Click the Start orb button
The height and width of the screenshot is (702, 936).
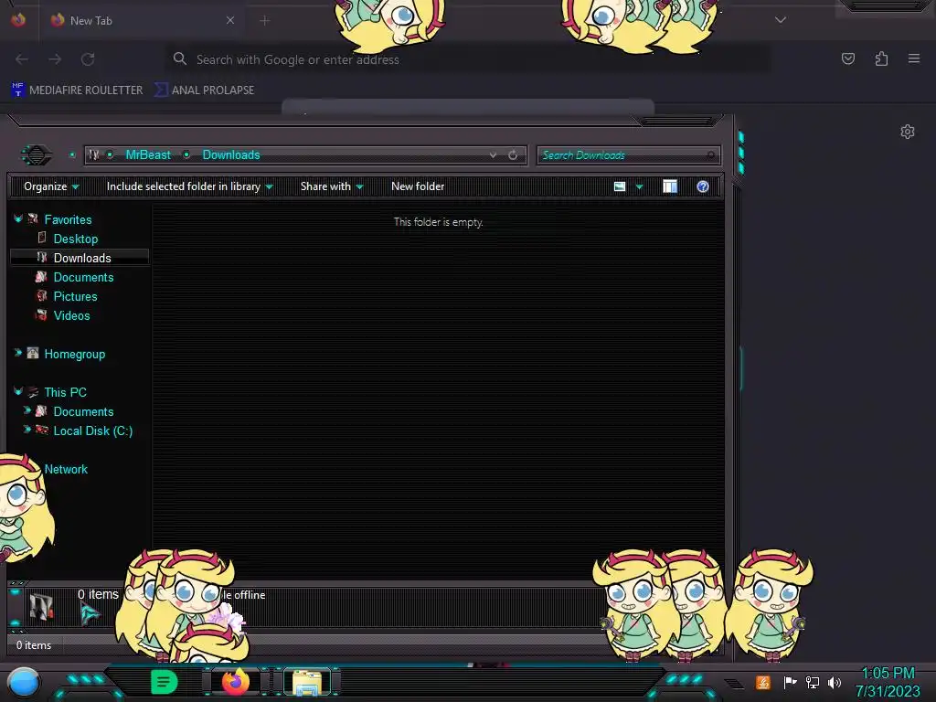(x=24, y=683)
